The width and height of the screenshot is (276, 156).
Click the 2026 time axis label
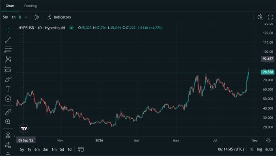click(x=99, y=140)
